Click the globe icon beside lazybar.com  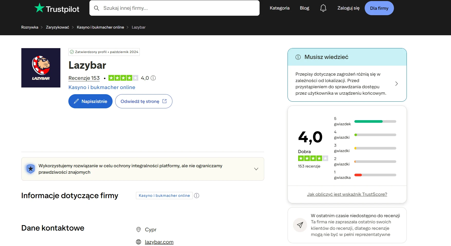point(139,242)
